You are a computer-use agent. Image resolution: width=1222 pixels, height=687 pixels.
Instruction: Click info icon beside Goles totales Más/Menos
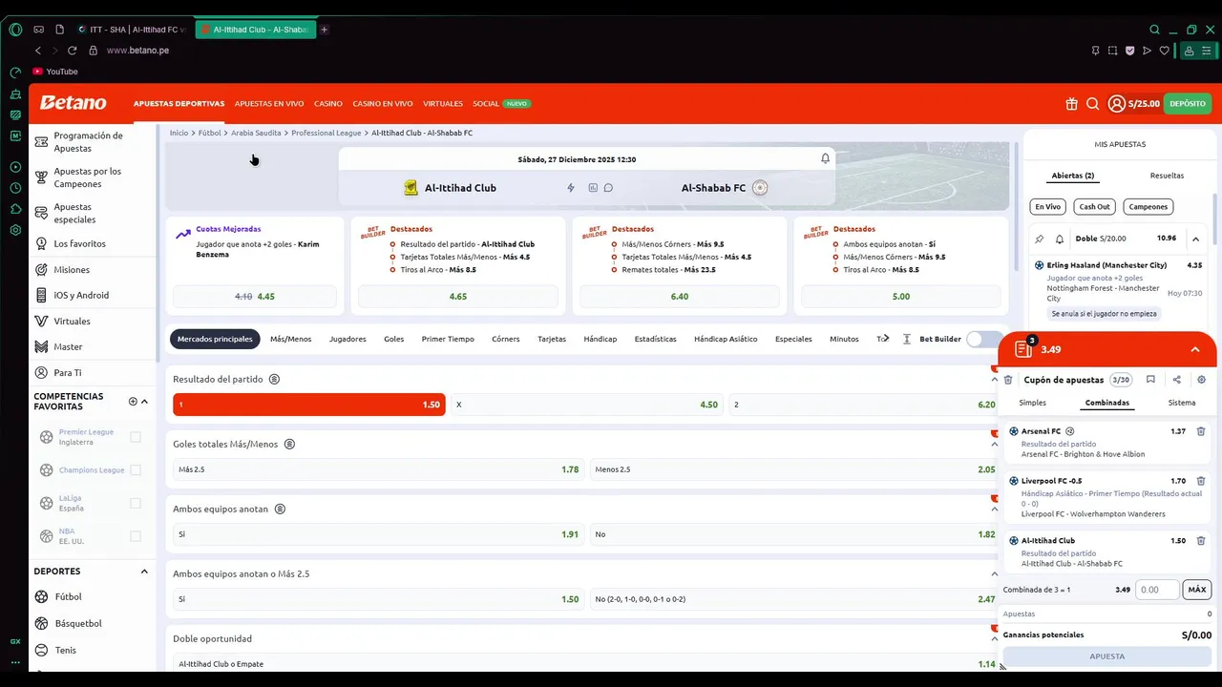(289, 444)
